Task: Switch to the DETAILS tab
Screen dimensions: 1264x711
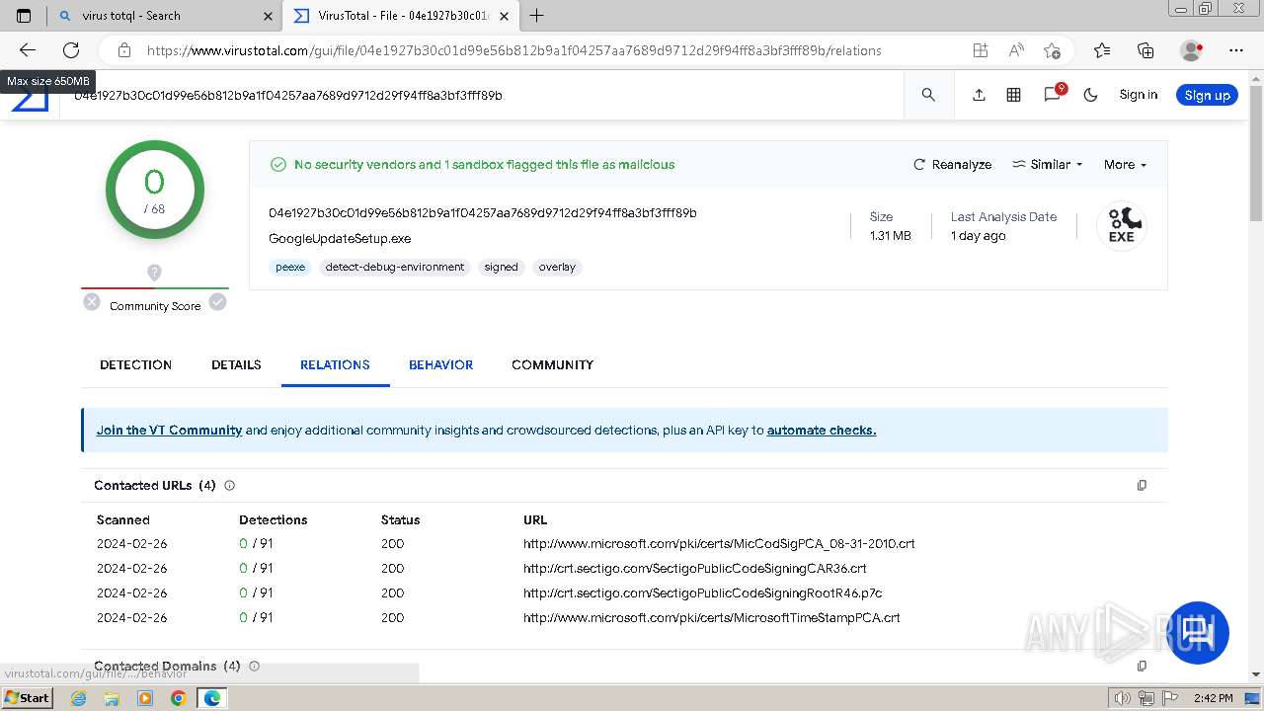Action: 236,364
